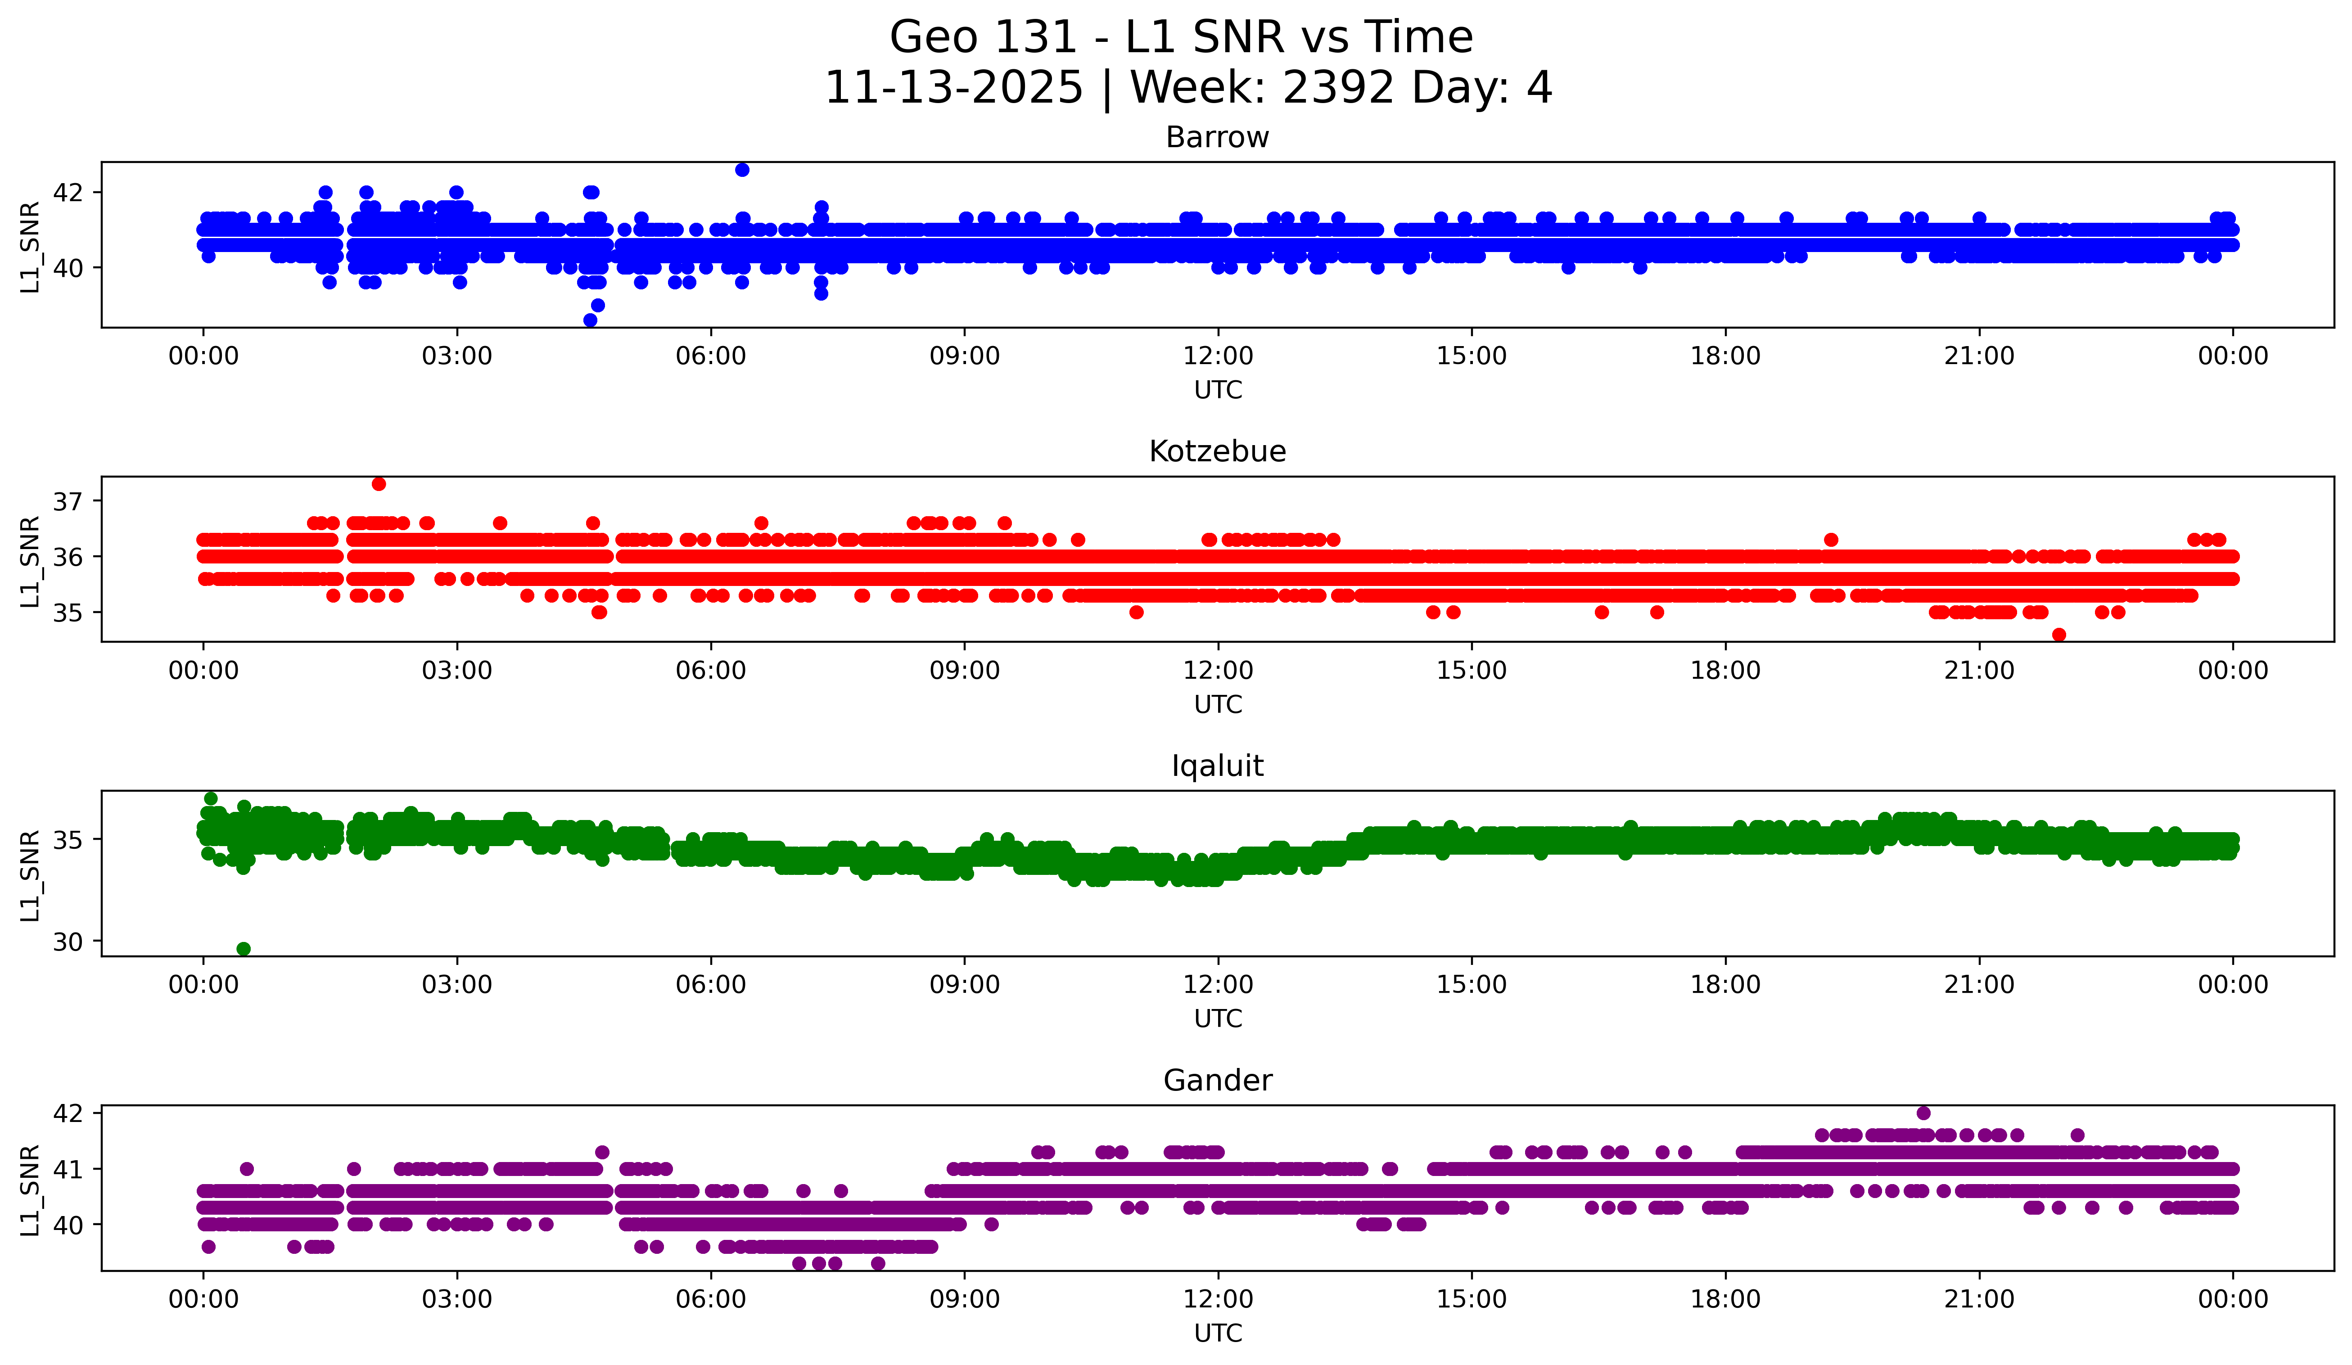Click the lowest red point in Kotzebue plot
This screenshot has width=2352, height=1365.
2059,635
